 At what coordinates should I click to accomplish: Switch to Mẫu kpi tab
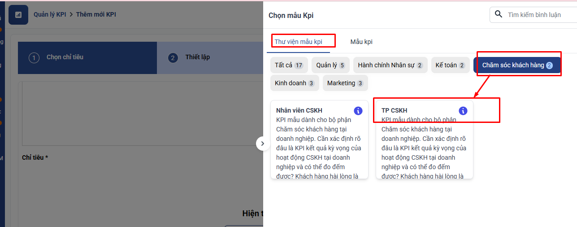(x=361, y=42)
